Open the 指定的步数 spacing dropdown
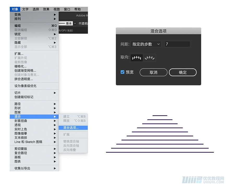The image size is (227, 186). click(146, 44)
